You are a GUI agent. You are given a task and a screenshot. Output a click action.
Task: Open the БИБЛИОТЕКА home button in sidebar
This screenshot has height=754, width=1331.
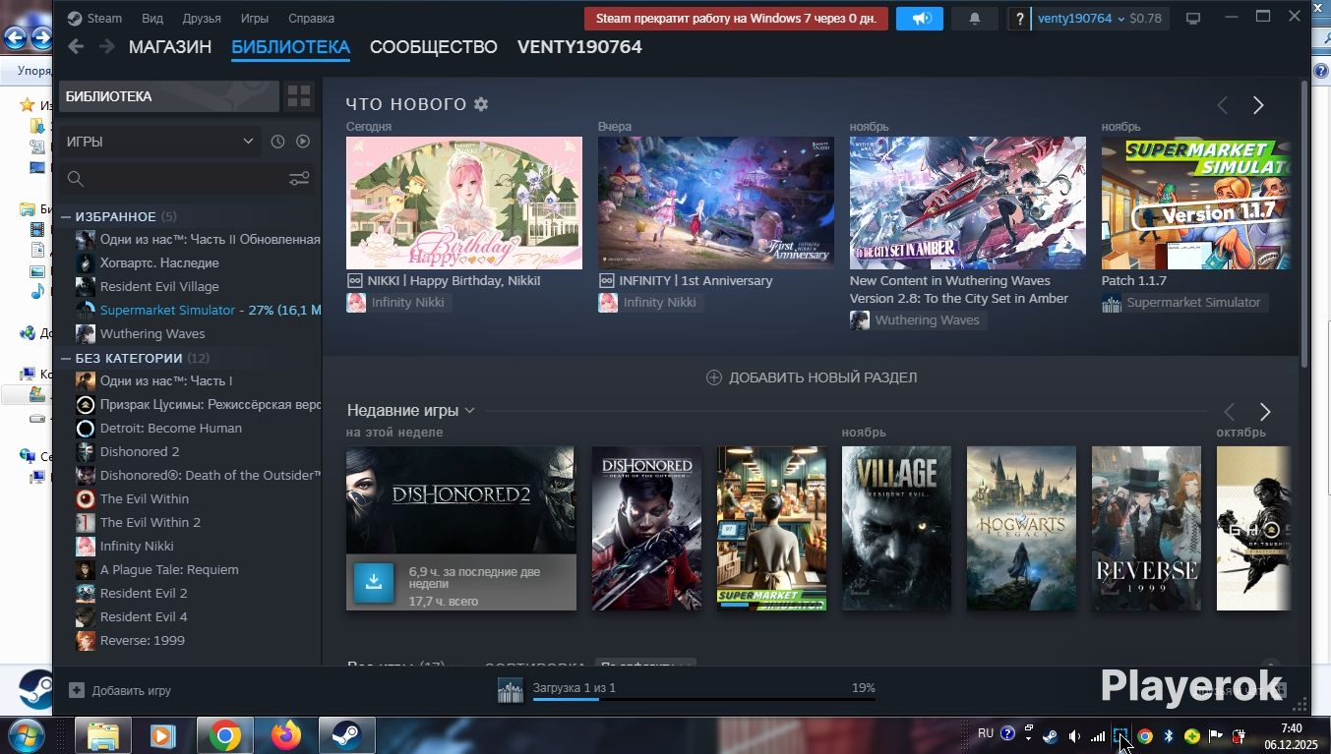[x=169, y=96]
